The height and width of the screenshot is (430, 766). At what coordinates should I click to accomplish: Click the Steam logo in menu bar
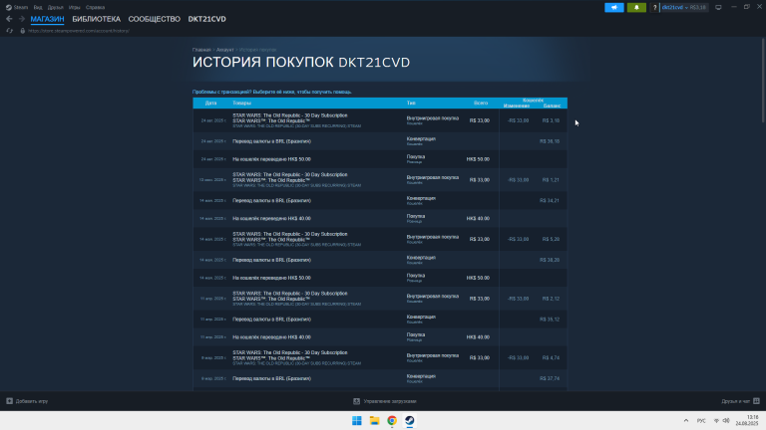click(x=8, y=7)
